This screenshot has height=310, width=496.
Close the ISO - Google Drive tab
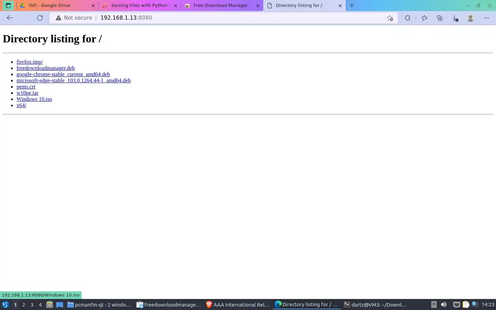click(x=93, y=6)
